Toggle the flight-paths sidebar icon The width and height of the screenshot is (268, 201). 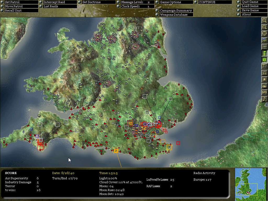pos(264,66)
